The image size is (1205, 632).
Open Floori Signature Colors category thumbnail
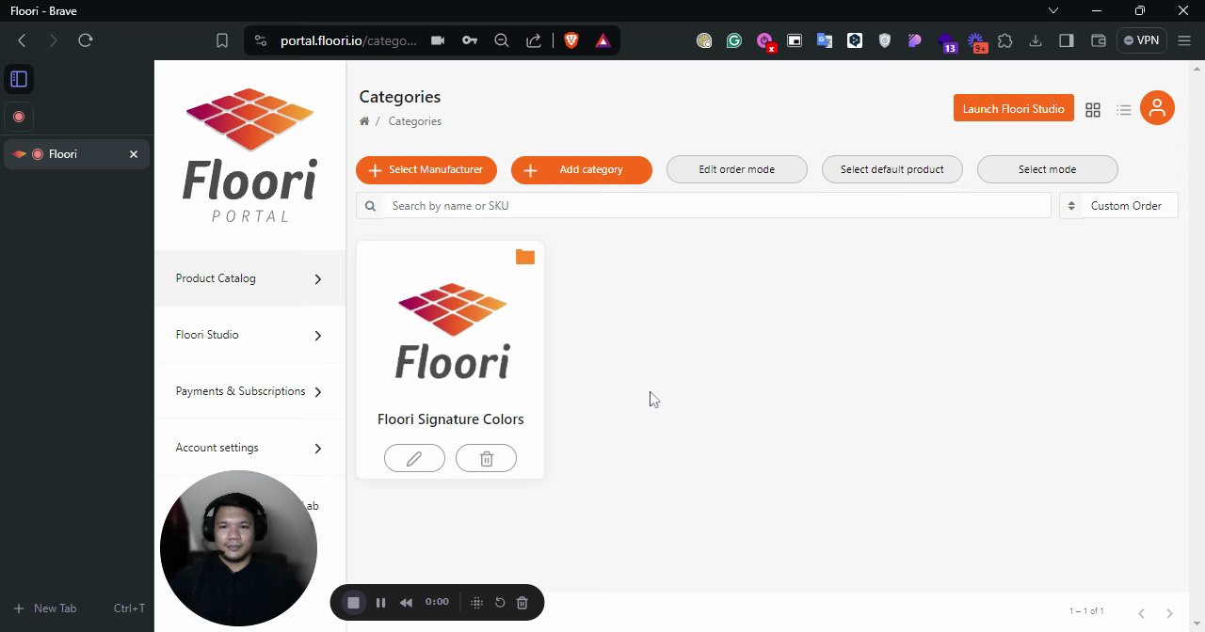click(452, 330)
